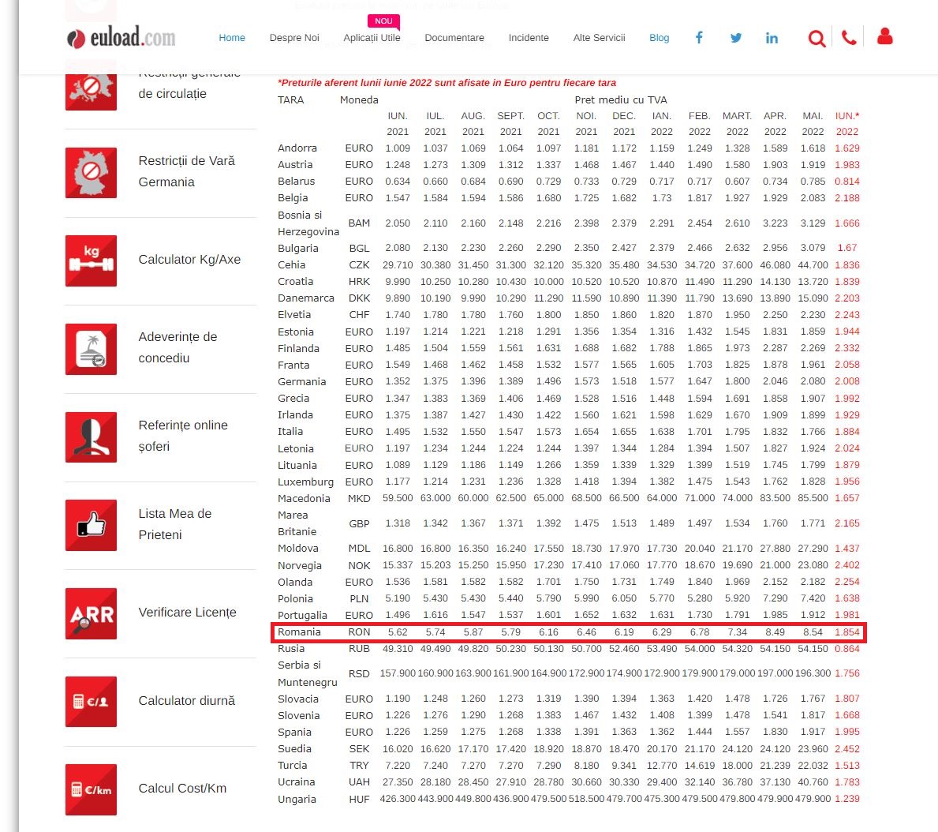Click the Pret mediu cu TVA header
Image resolution: width=938 pixels, height=832 pixels.
click(x=620, y=100)
